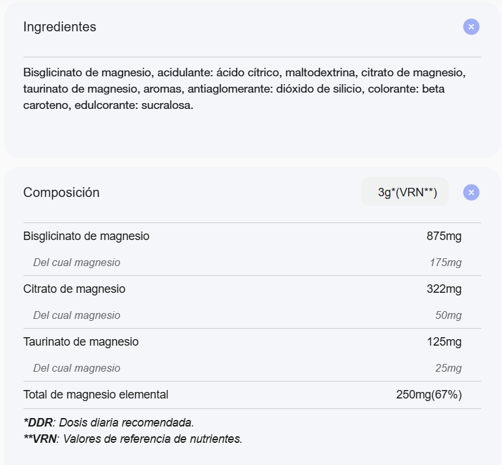Screen dimensions: 502x465
Task: Click the 175mg magnesium sub-value
Action: (x=445, y=262)
